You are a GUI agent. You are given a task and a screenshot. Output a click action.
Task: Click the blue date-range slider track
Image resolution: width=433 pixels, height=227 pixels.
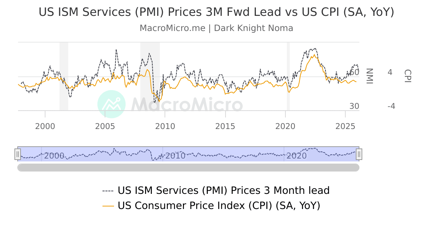pyautogui.click(x=188, y=154)
